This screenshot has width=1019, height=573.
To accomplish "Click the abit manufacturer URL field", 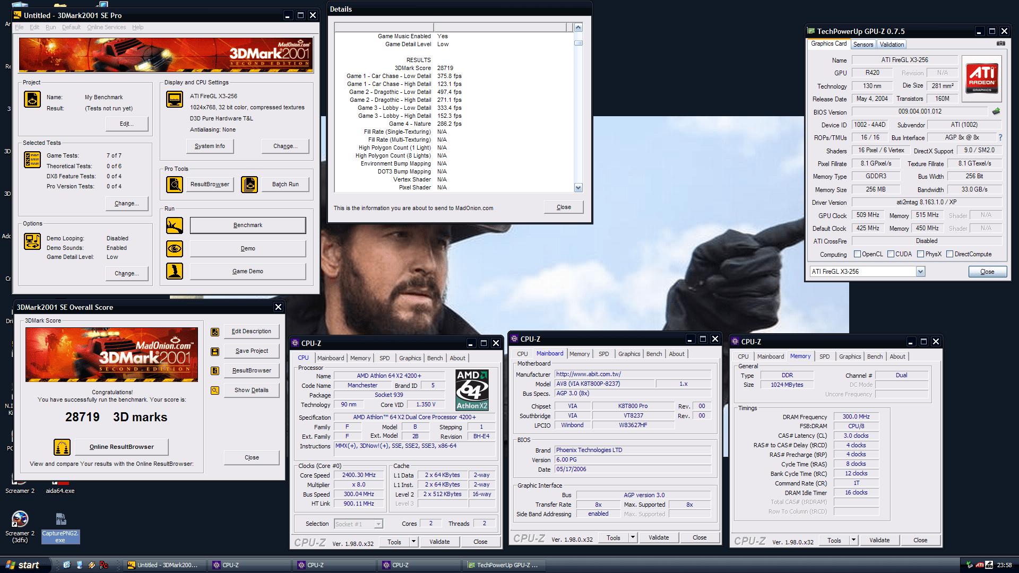I will pos(633,374).
